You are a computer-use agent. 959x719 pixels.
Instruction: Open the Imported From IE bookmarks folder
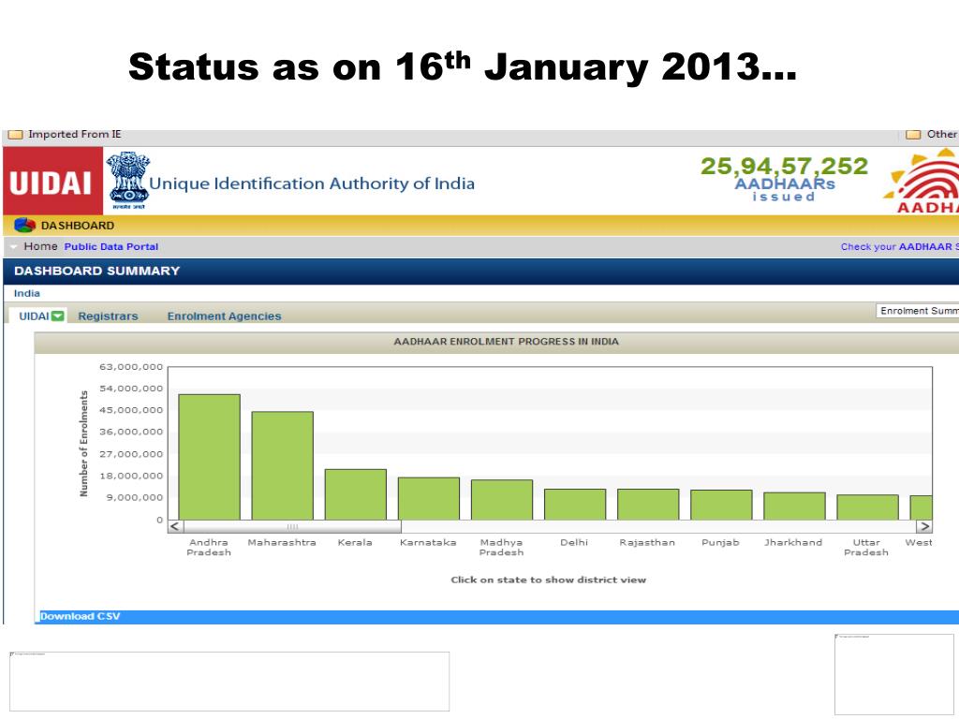pyautogui.click(x=65, y=134)
